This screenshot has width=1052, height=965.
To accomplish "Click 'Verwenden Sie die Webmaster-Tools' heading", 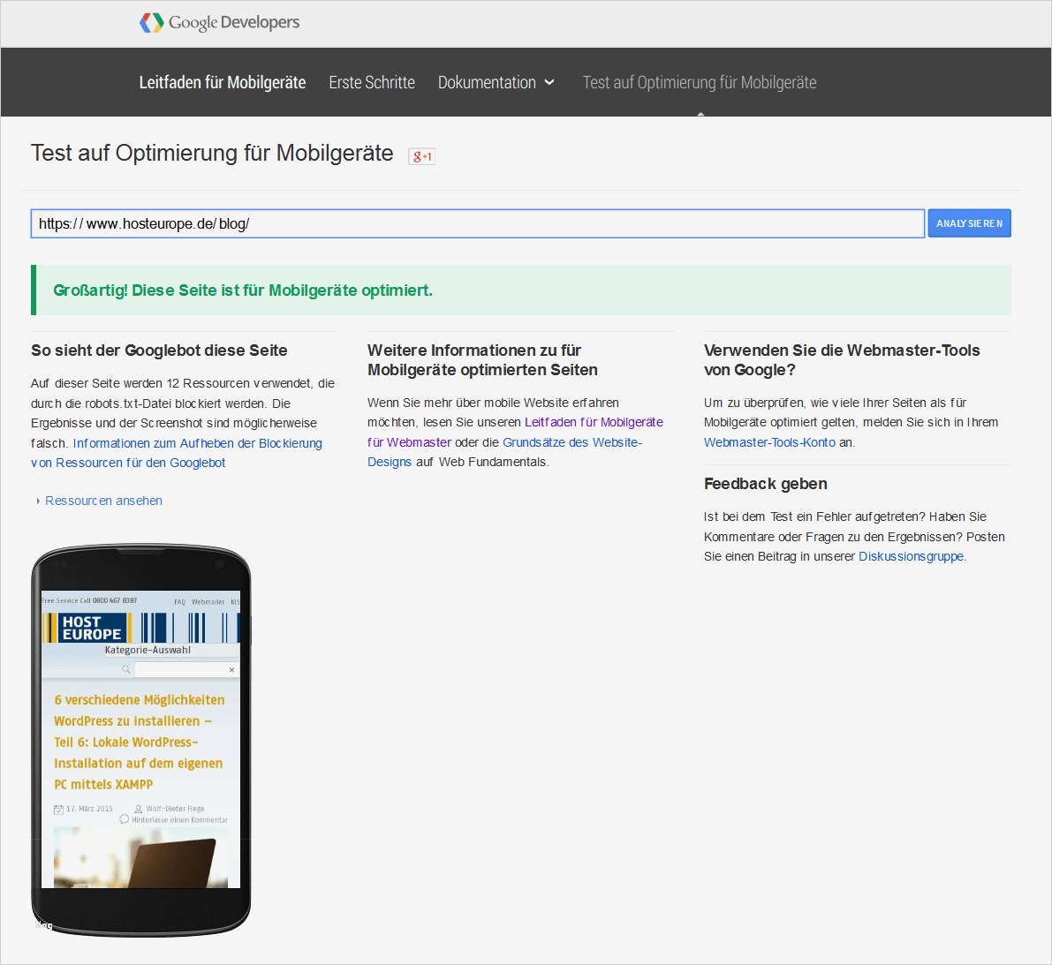I will coord(842,360).
